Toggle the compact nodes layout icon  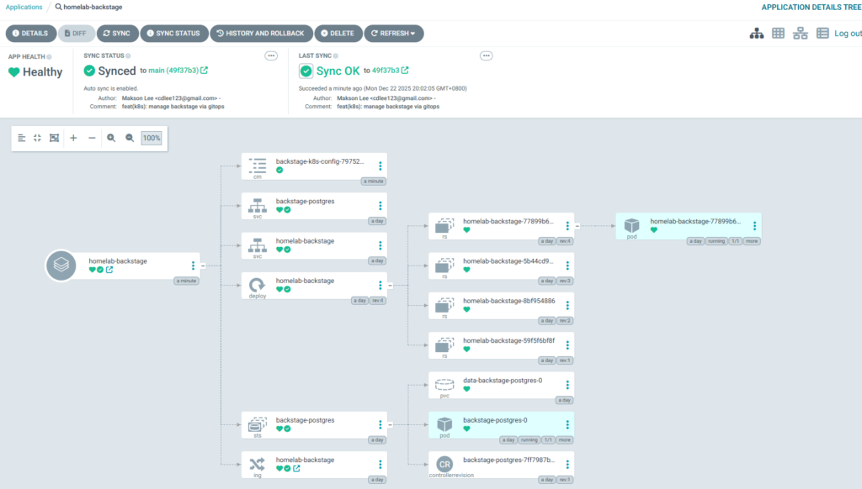click(37, 138)
